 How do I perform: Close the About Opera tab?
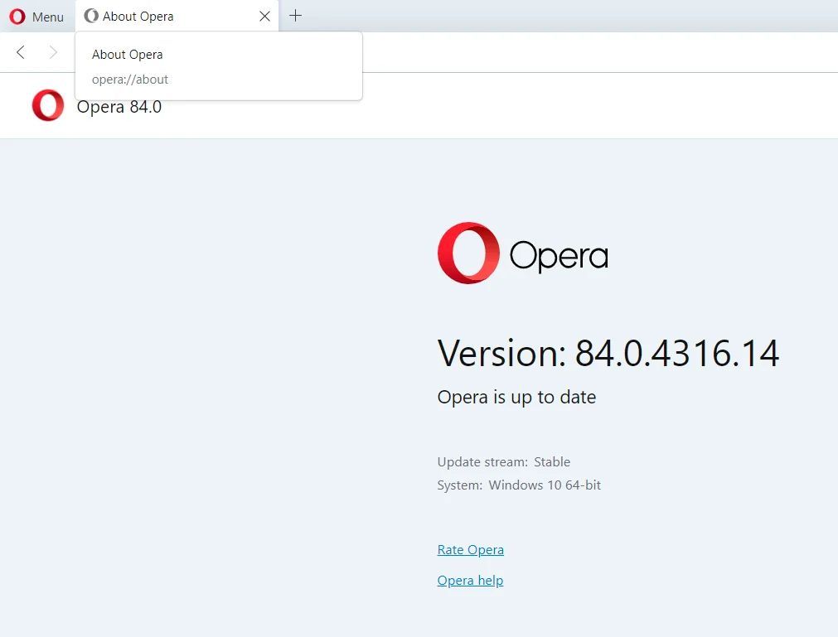pyautogui.click(x=264, y=17)
